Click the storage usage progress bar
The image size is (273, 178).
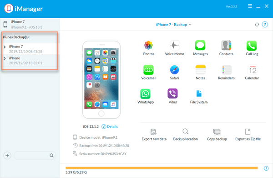[162, 168]
